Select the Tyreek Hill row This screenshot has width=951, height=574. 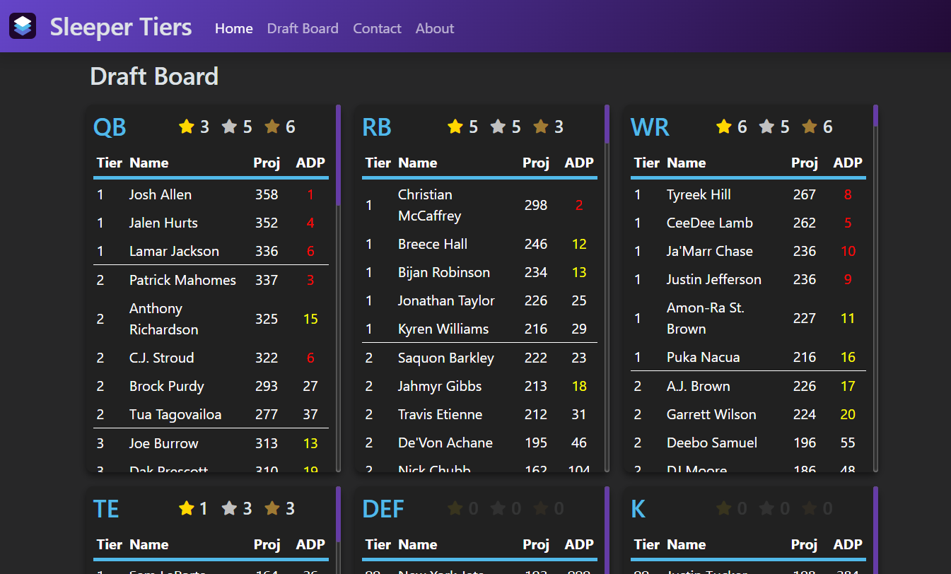pyautogui.click(x=748, y=194)
